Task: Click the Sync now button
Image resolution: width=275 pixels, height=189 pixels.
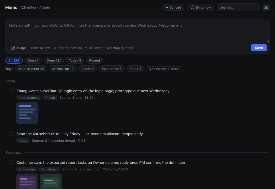Action: click(x=200, y=7)
